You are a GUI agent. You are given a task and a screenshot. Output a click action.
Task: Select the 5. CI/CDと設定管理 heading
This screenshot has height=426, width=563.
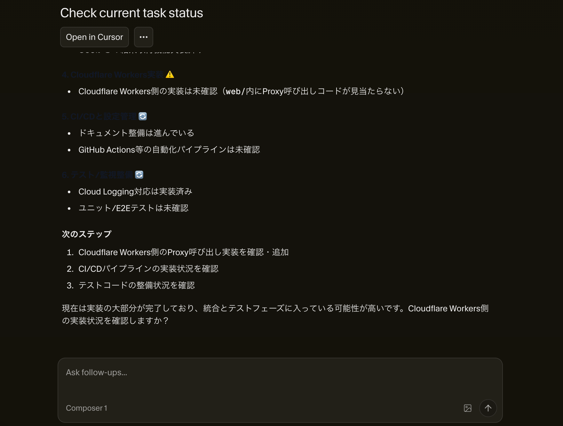(99, 117)
